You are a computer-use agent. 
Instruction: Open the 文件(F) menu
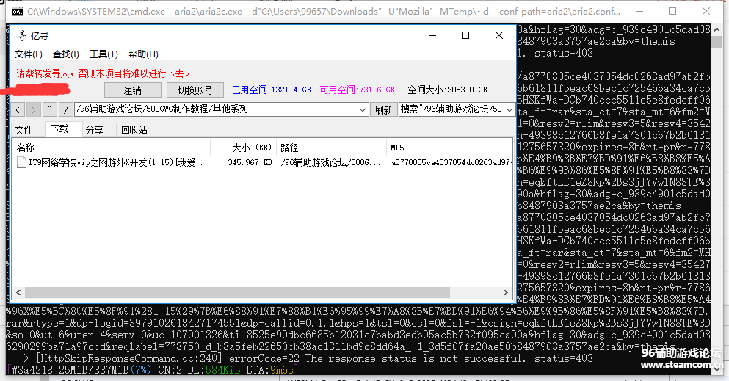coord(29,54)
